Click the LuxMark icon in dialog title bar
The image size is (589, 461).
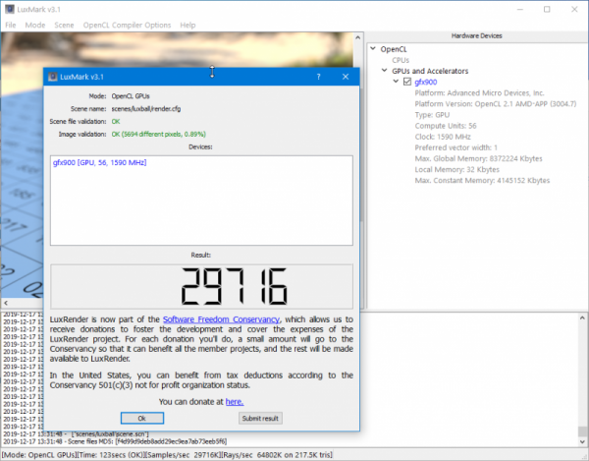pyautogui.click(x=53, y=77)
